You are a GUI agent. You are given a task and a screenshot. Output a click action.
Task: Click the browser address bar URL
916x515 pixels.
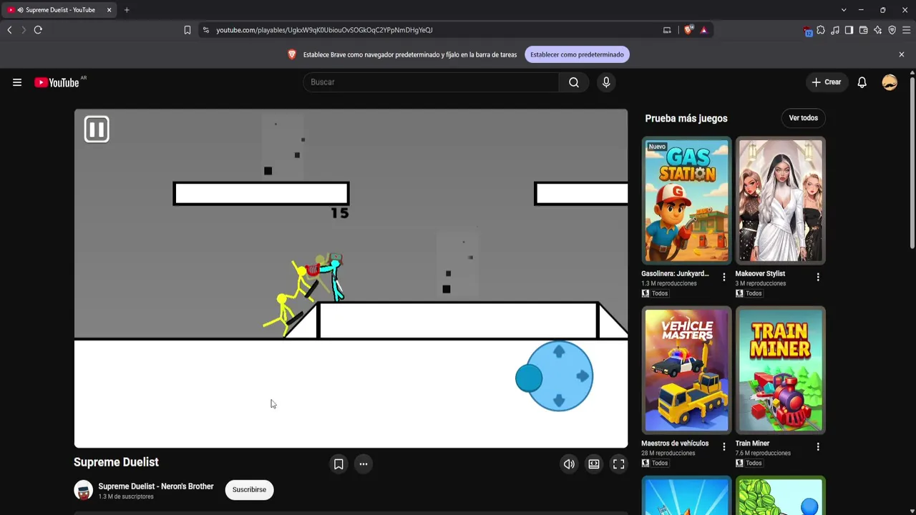pyautogui.click(x=324, y=30)
